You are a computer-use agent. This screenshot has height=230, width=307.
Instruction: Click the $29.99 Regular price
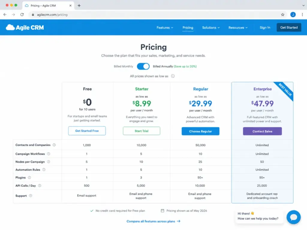coord(201,103)
